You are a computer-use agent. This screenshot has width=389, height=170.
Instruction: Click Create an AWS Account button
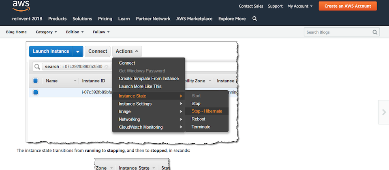(x=348, y=6)
